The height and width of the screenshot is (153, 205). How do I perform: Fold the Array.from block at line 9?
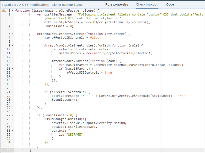tap(12, 45)
